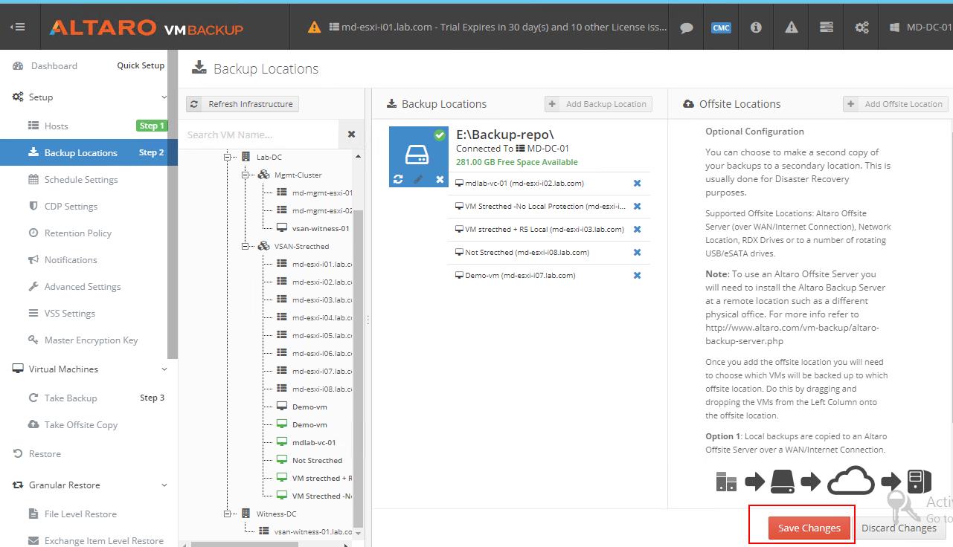
Task: Open the settings gears icon in the top bar
Action: coord(861,27)
